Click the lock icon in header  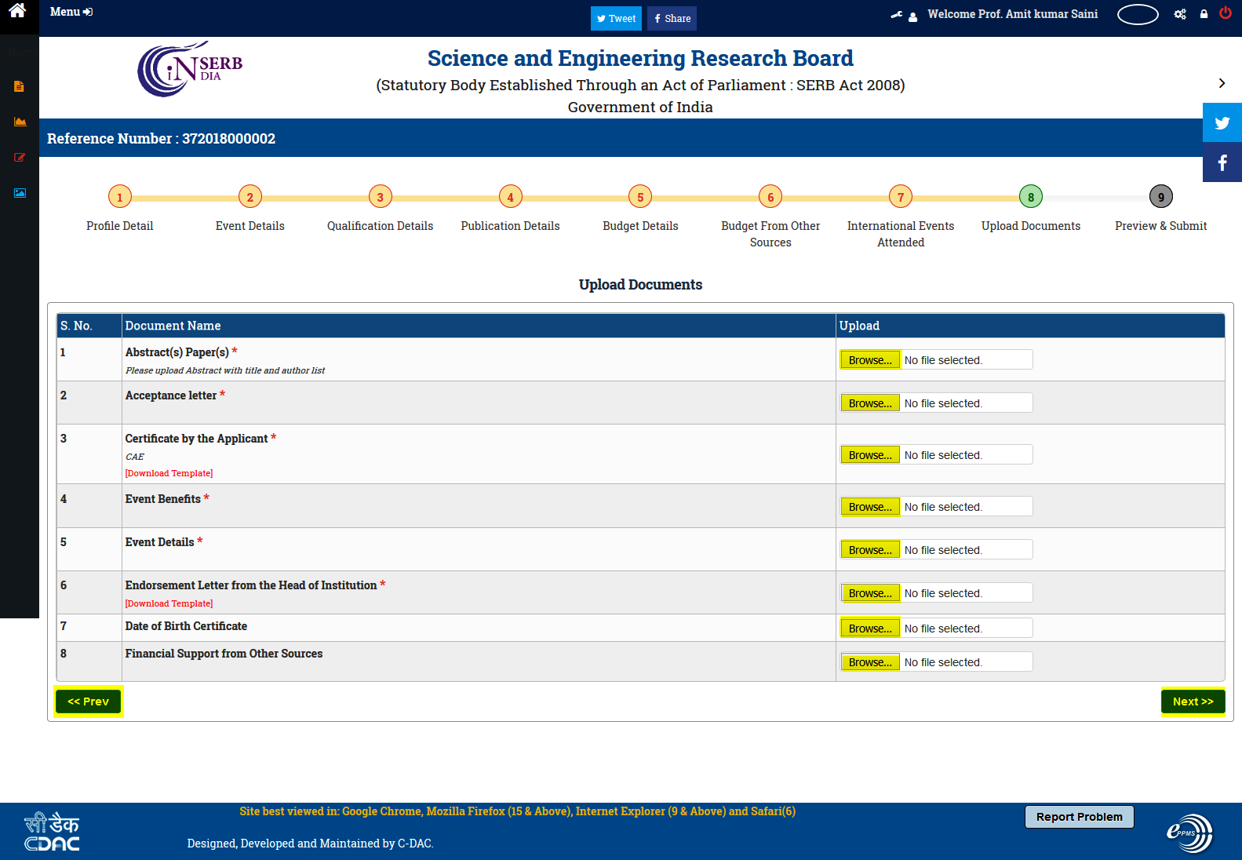coord(1204,14)
